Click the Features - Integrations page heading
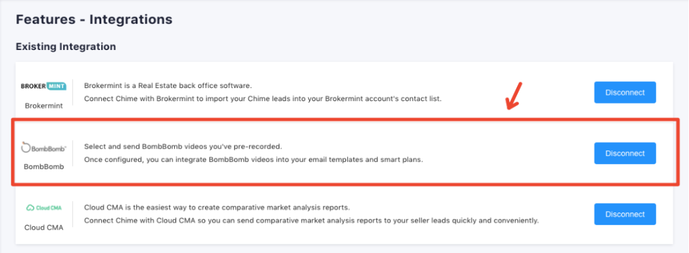 tap(94, 19)
